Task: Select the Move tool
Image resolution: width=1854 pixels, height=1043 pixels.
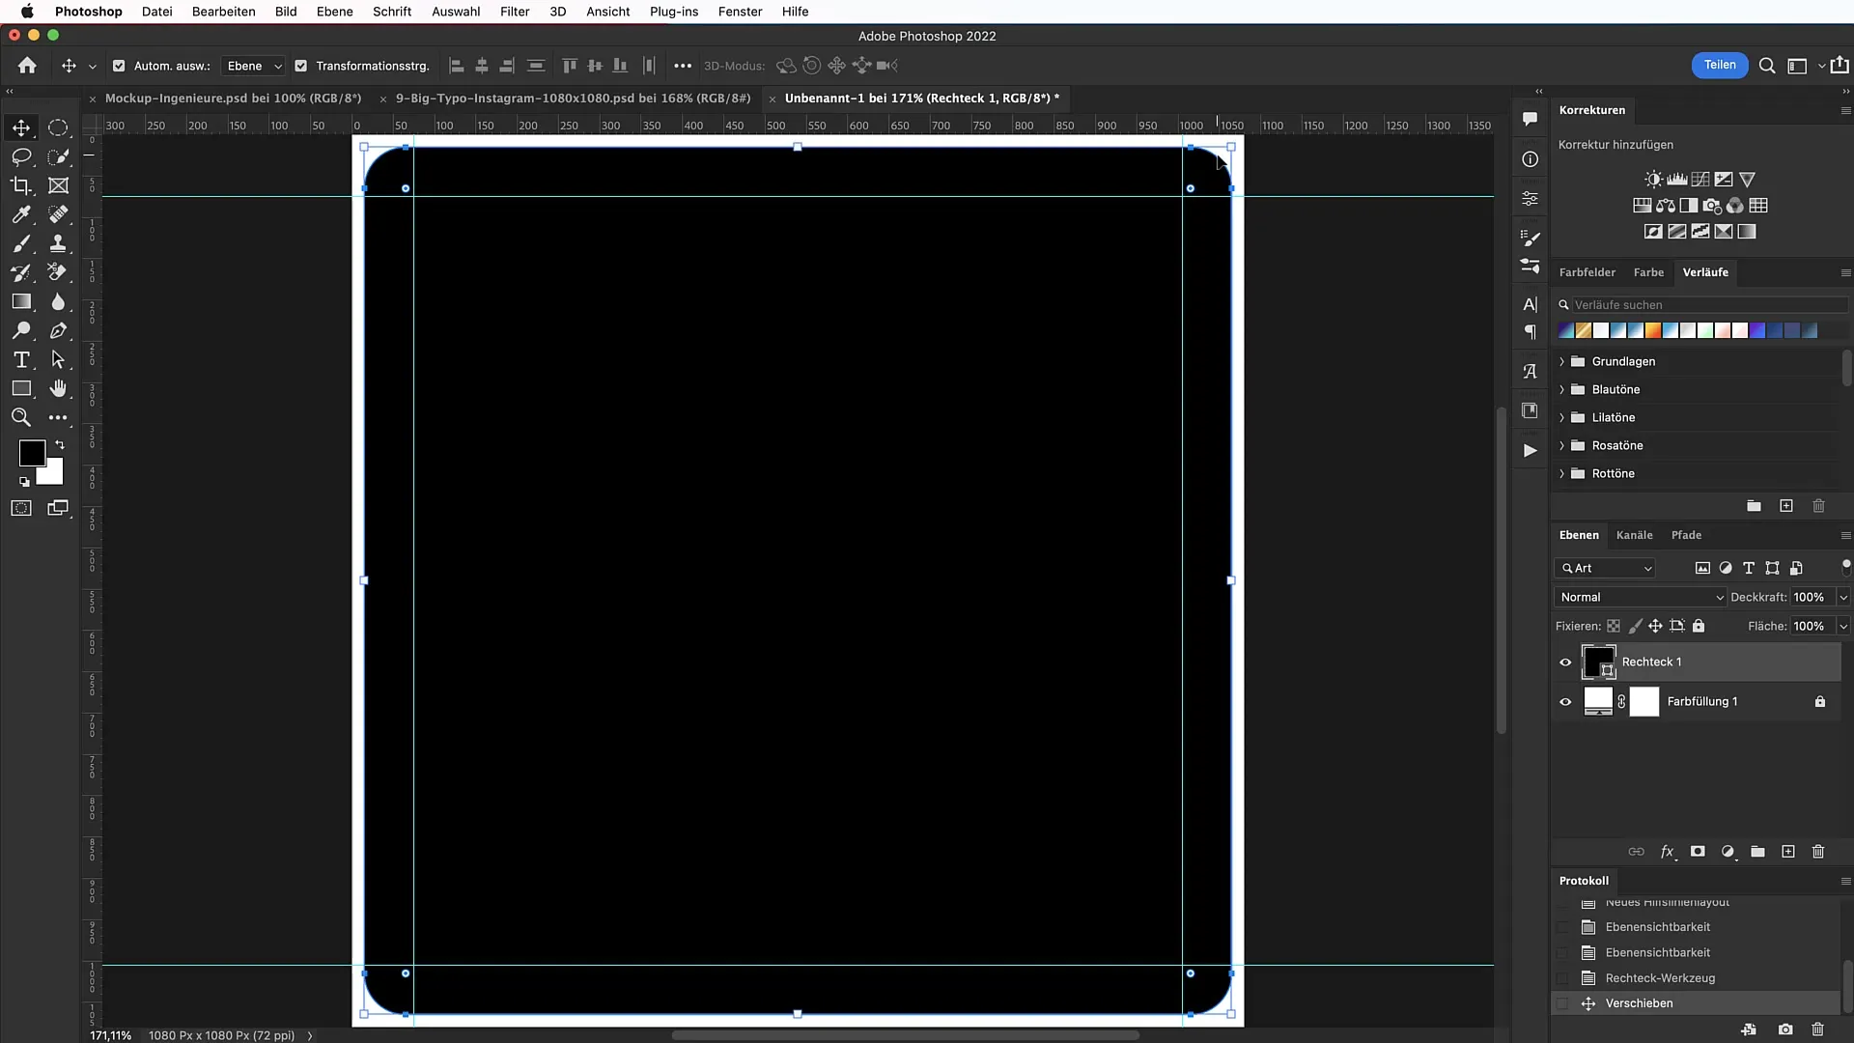Action: click(x=21, y=127)
